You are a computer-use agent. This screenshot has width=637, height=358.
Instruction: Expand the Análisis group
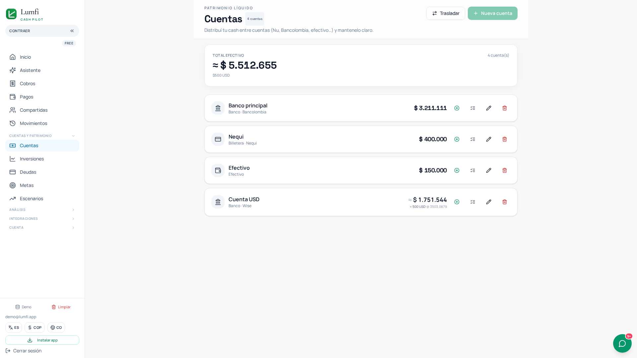click(42, 210)
